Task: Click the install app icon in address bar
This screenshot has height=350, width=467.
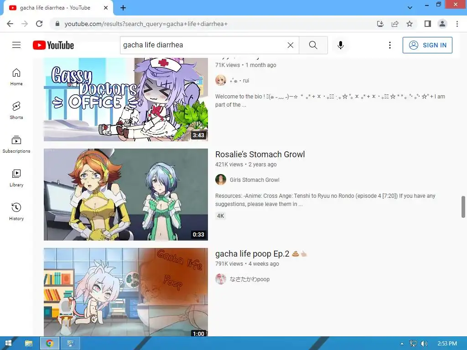Action: (x=380, y=24)
